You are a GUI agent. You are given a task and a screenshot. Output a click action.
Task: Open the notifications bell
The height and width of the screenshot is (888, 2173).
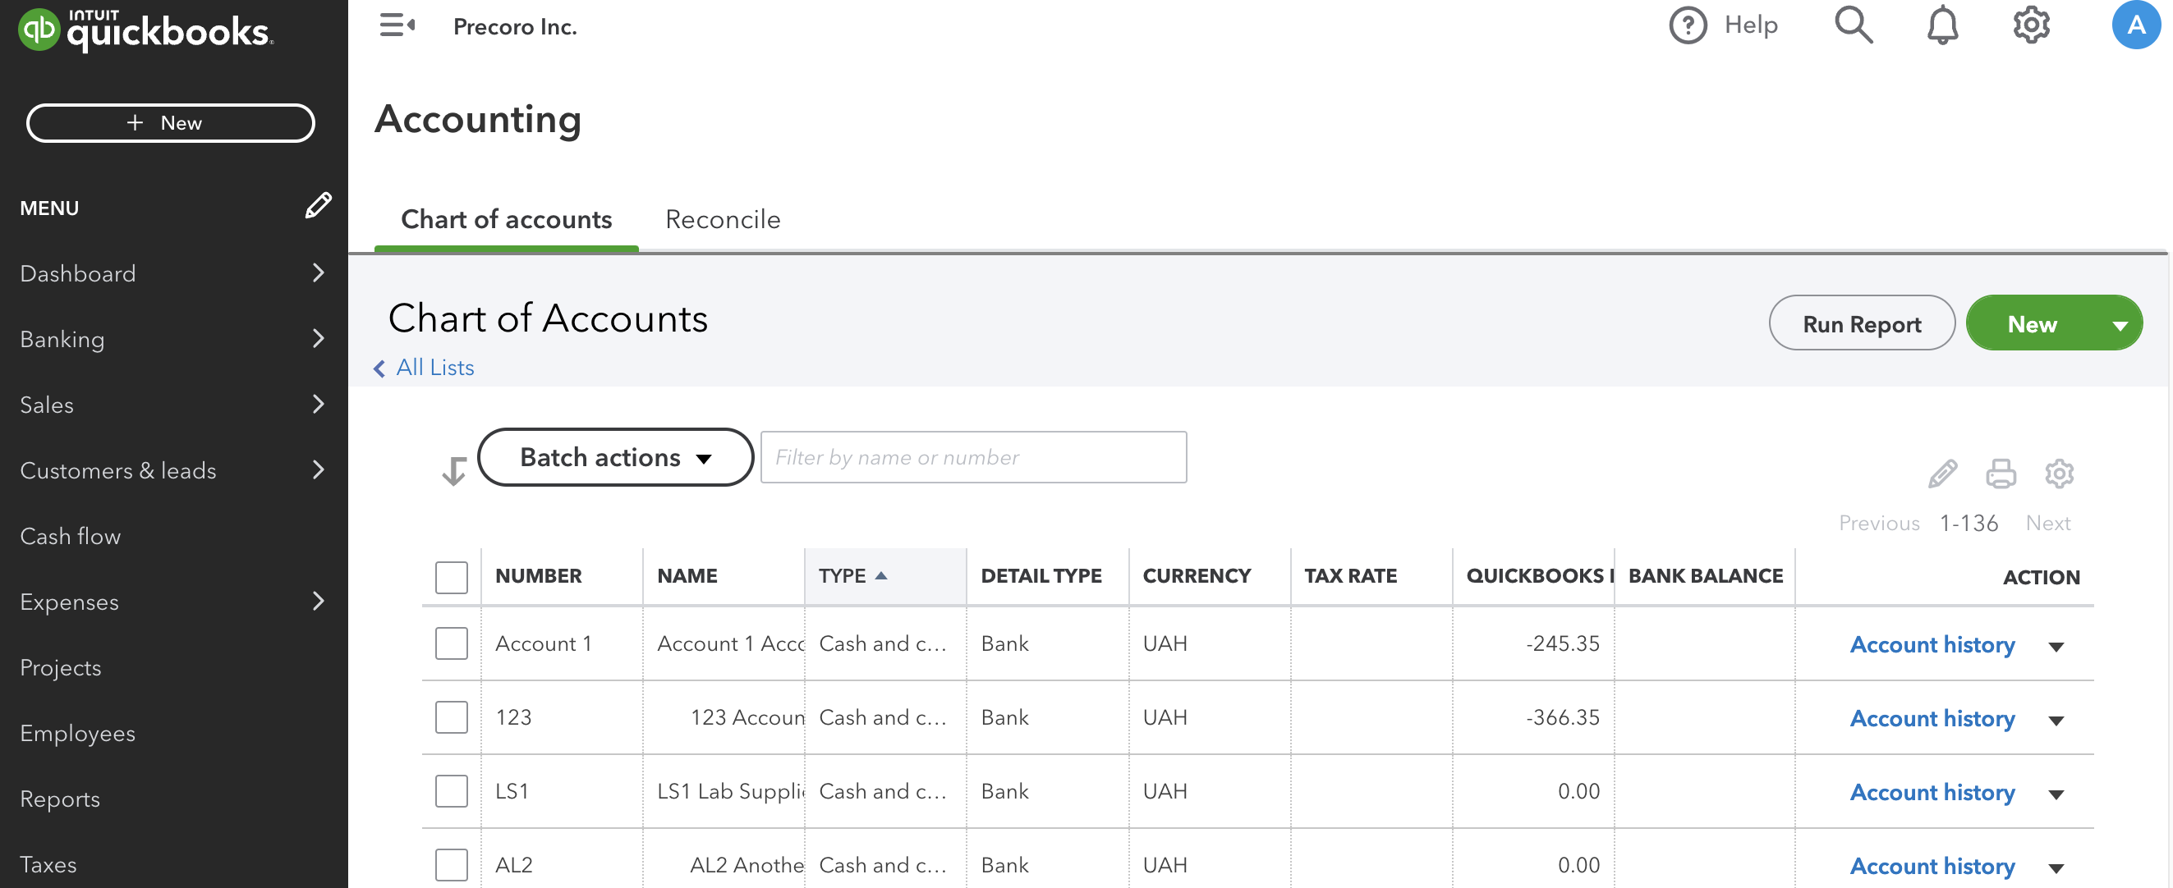(1942, 25)
